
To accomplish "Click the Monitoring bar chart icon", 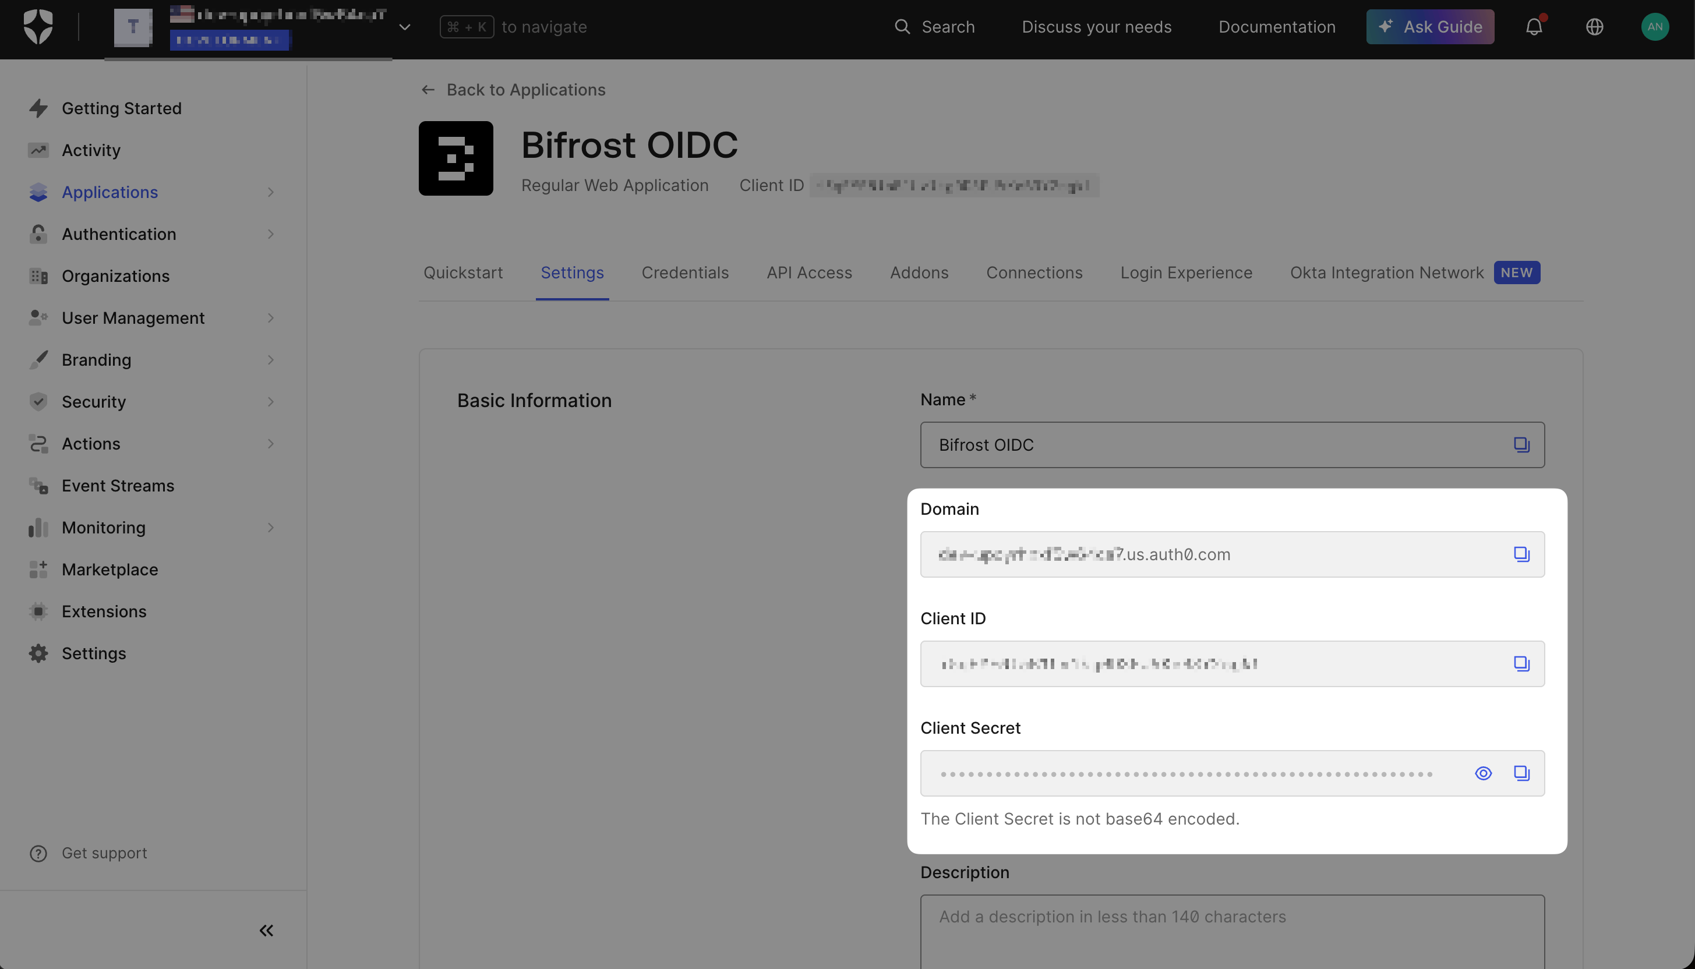I will point(38,527).
